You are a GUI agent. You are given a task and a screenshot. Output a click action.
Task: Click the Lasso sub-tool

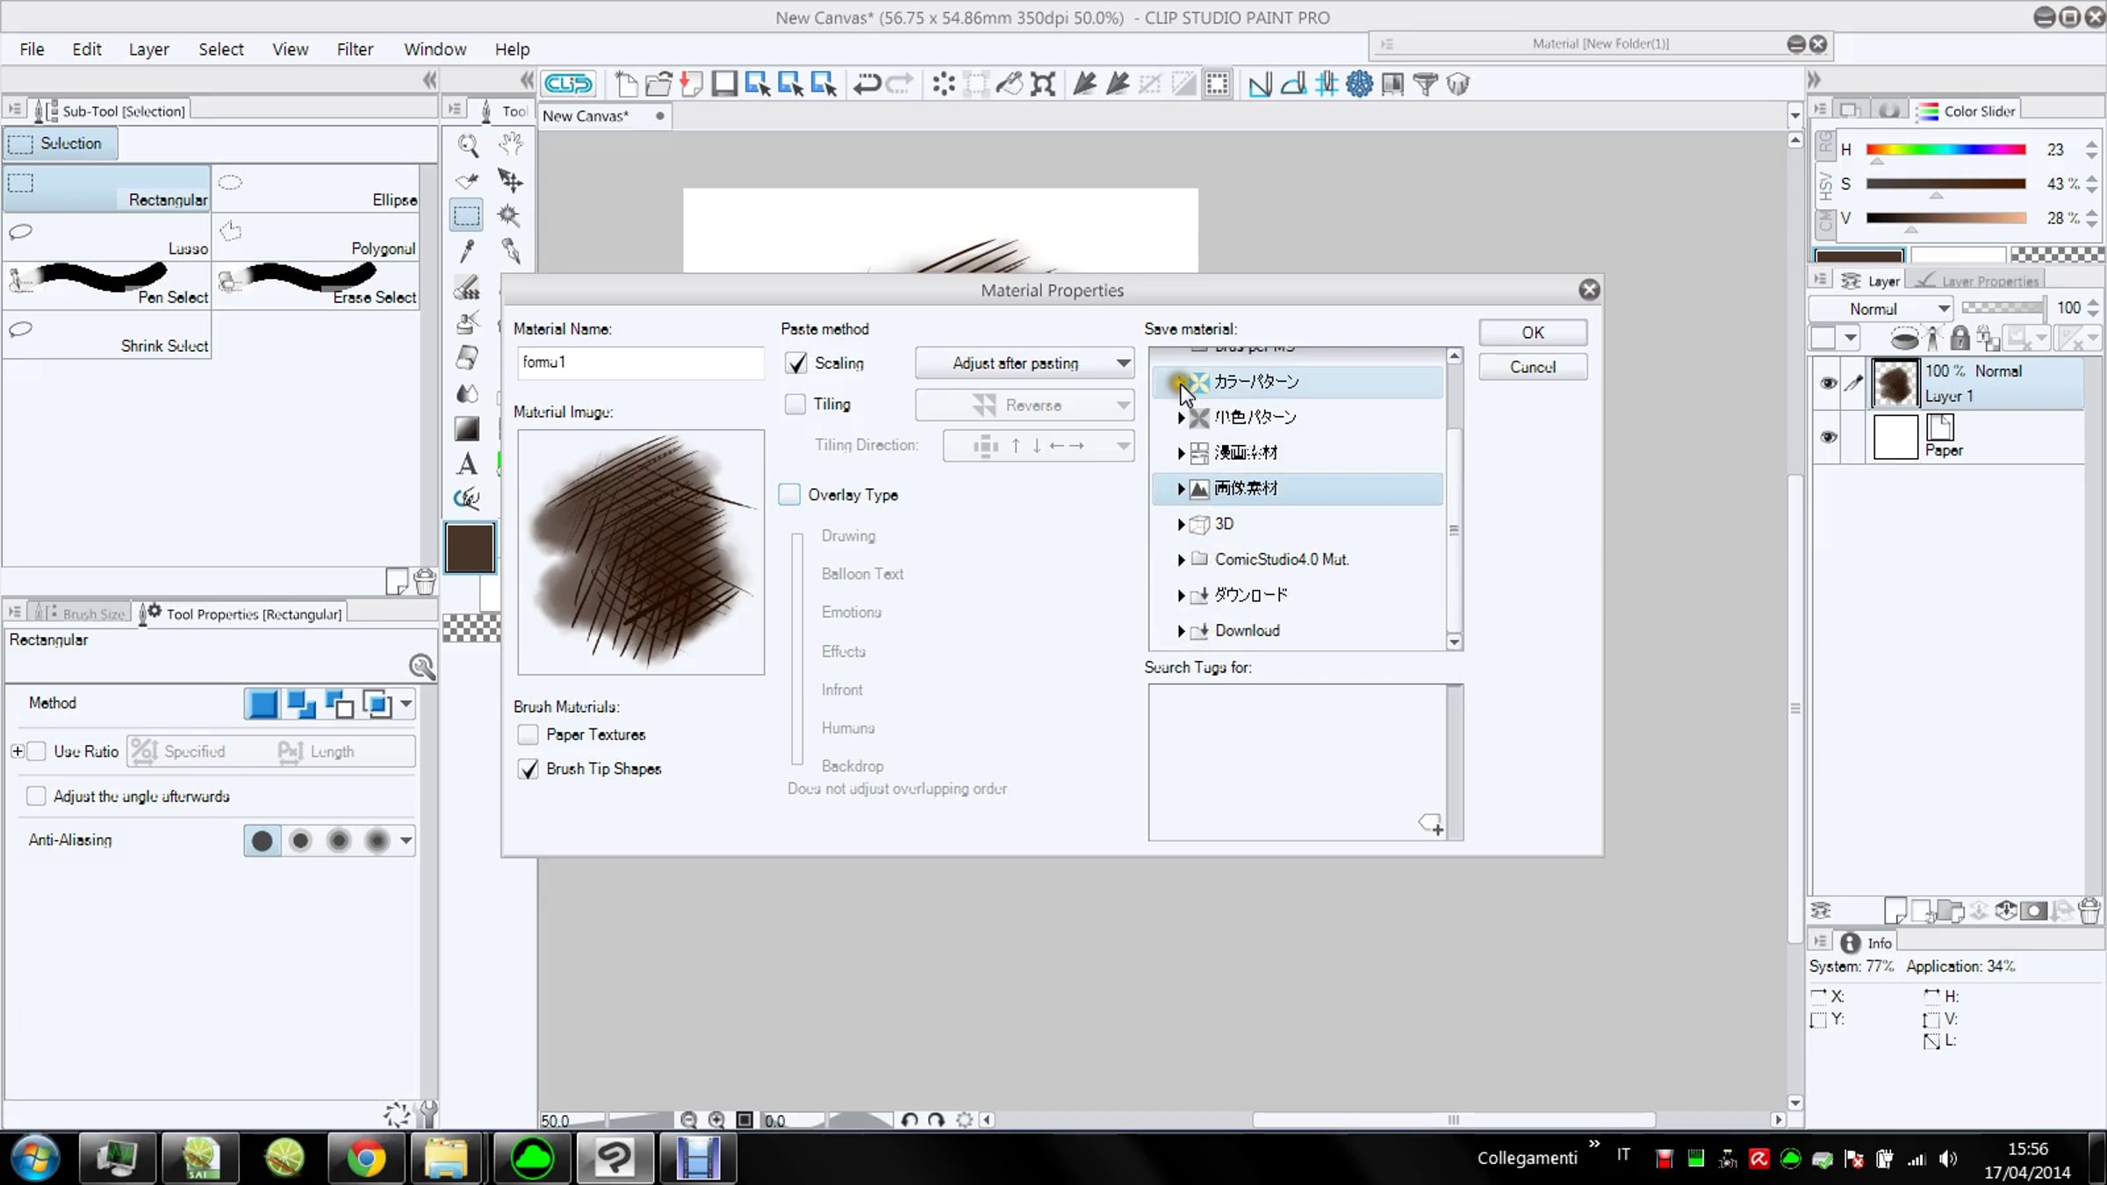pyautogui.click(x=107, y=237)
